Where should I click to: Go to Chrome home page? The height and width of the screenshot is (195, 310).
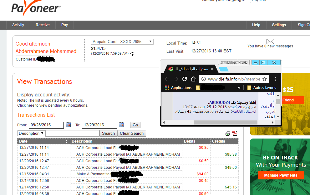[x=193, y=79]
